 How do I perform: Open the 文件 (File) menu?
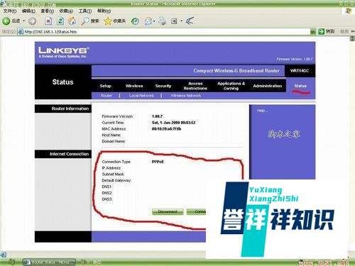tap(10, 11)
